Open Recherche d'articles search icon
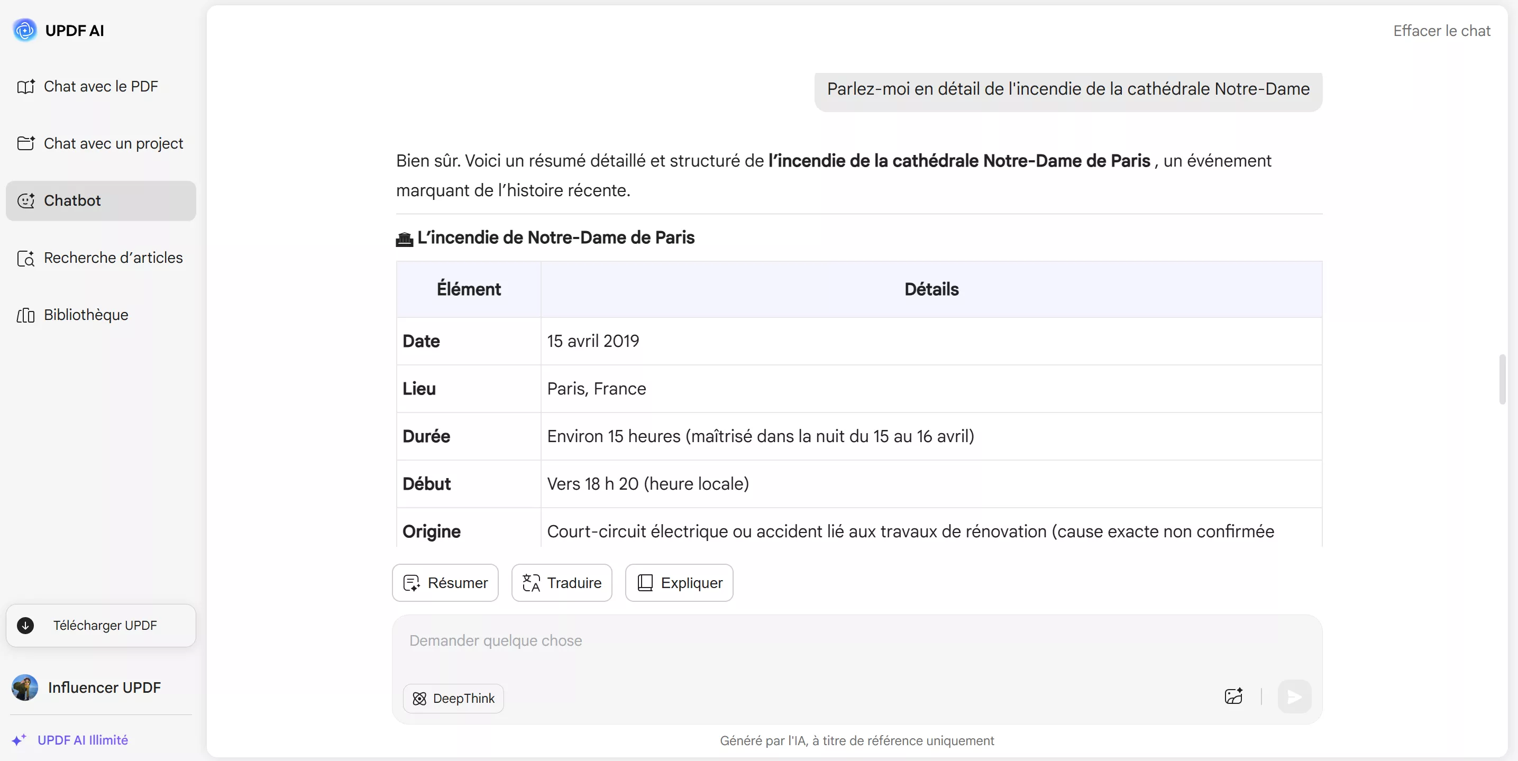1518x761 pixels. [x=26, y=258]
